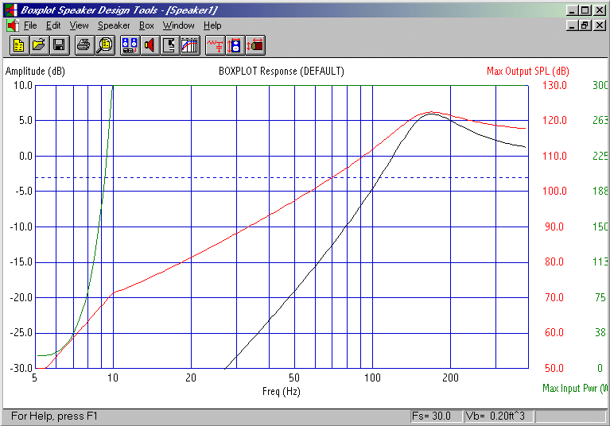The height and width of the screenshot is (426, 610).
Task: Minimize the inner Speaker1 document window
Action: click(x=572, y=25)
